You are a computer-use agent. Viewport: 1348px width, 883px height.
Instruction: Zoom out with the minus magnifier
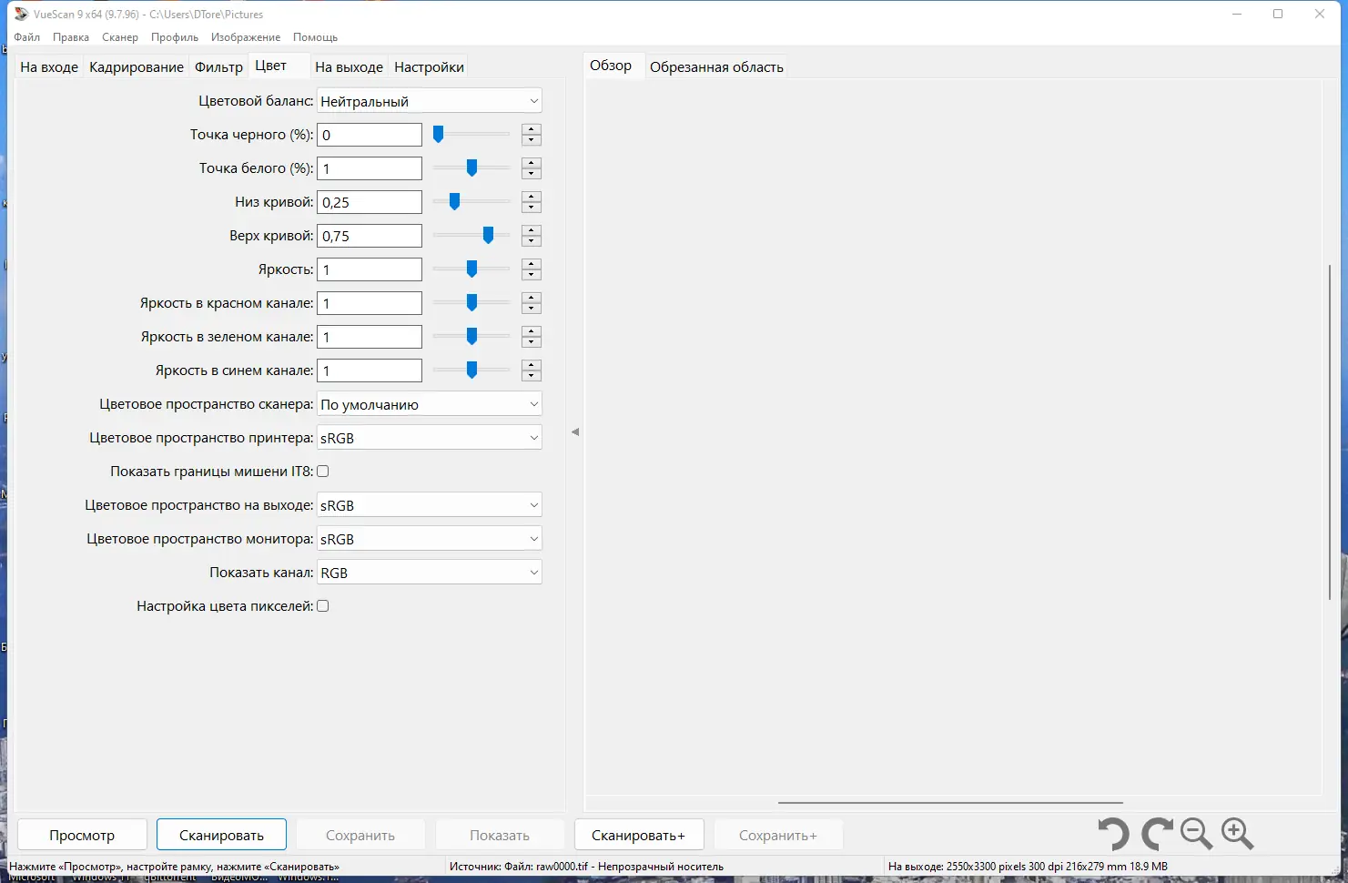(x=1196, y=834)
